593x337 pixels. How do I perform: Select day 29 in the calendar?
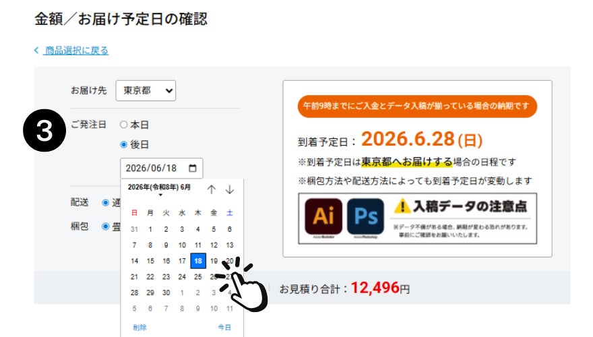click(x=150, y=293)
